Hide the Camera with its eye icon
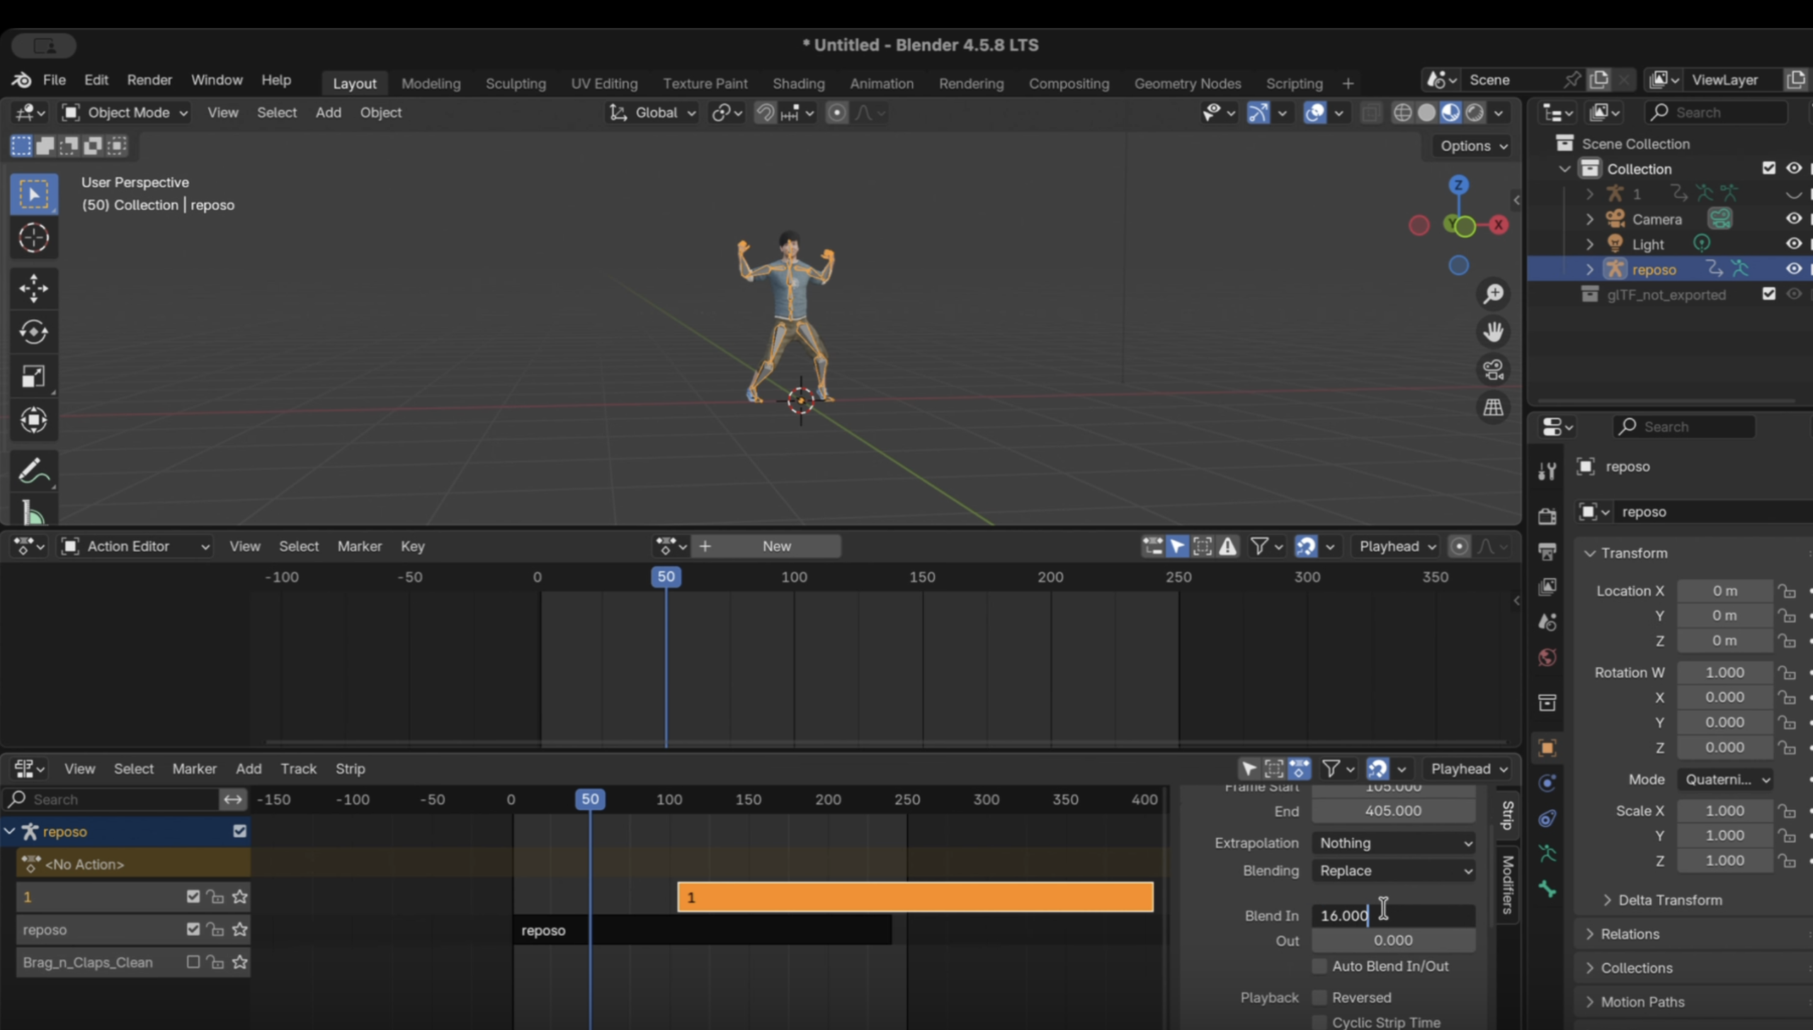 coord(1792,219)
